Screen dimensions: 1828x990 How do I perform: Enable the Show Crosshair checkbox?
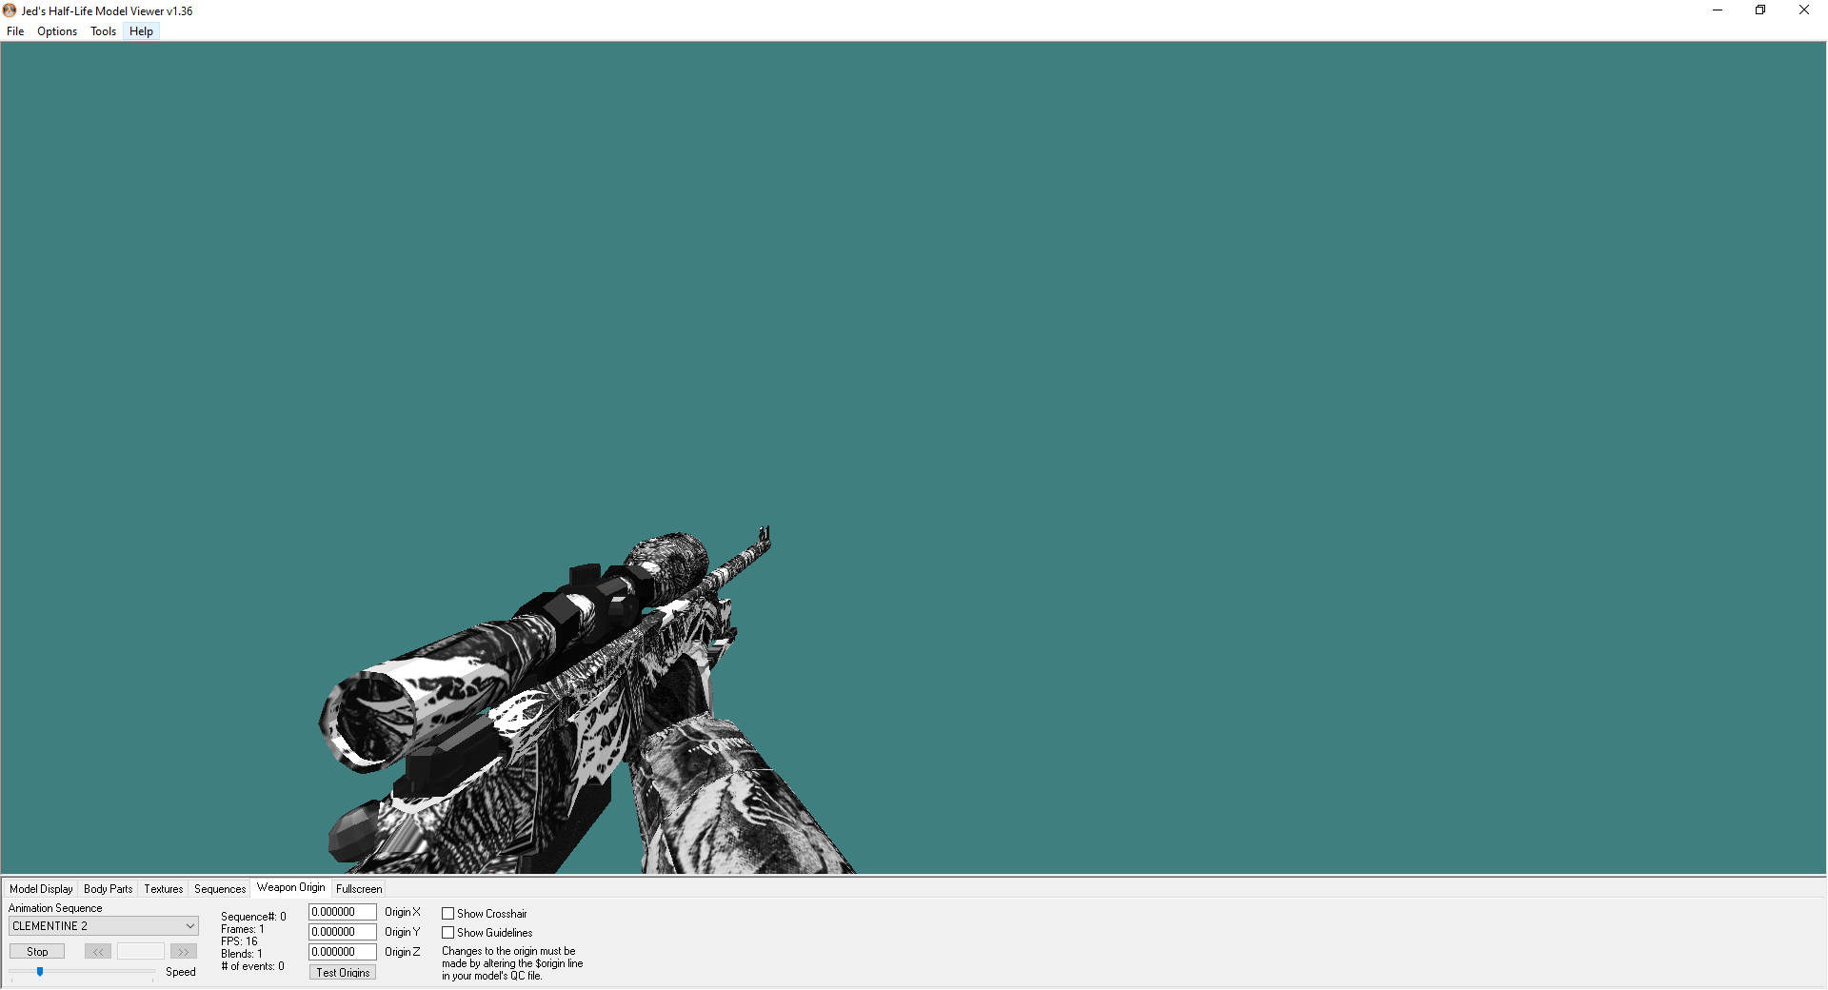(447, 914)
